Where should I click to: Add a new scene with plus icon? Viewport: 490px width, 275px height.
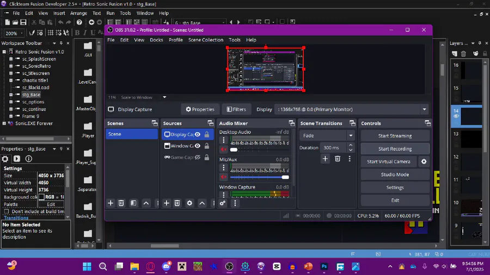tap(111, 203)
